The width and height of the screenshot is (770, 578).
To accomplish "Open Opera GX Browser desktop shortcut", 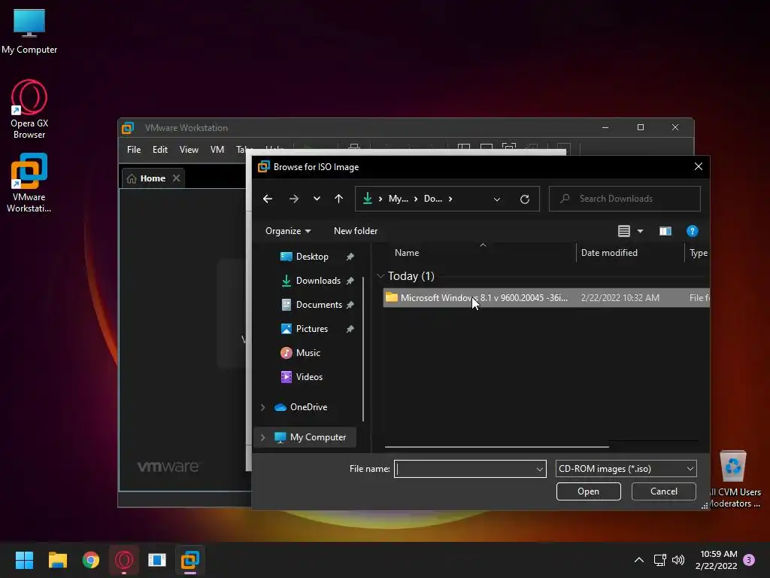I will click(x=29, y=109).
